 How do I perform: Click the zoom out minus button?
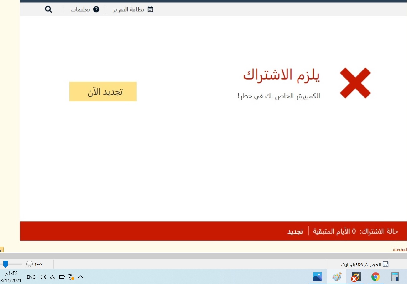[x=29, y=264]
